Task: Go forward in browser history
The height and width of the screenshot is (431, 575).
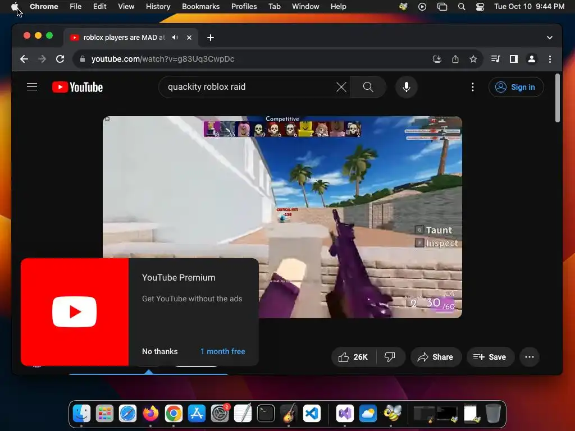Action: (42, 59)
